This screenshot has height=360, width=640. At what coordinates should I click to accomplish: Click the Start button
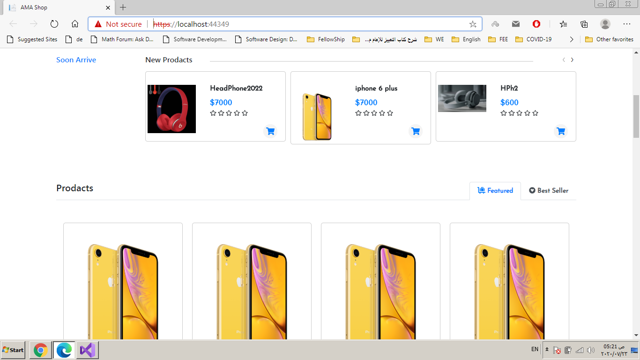(13, 350)
